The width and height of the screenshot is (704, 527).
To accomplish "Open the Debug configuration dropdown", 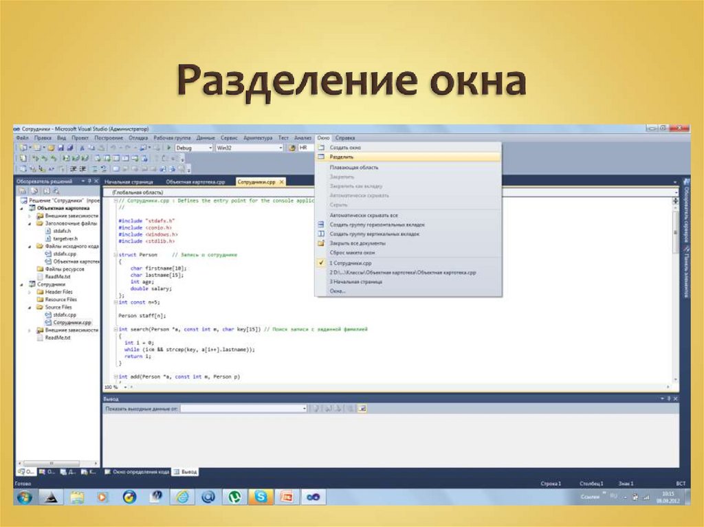I will click(193, 148).
